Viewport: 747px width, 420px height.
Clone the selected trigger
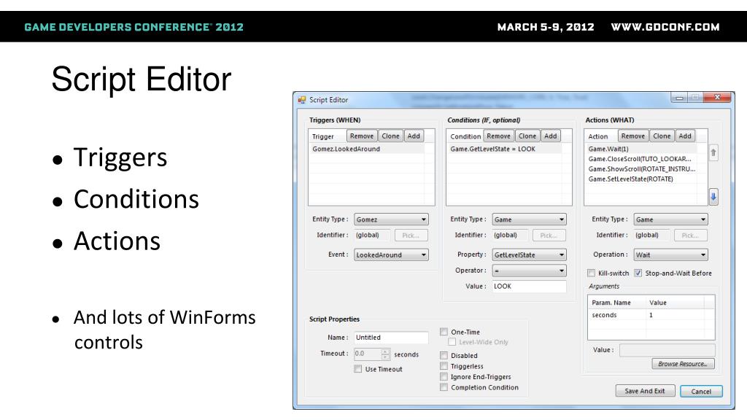point(390,136)
